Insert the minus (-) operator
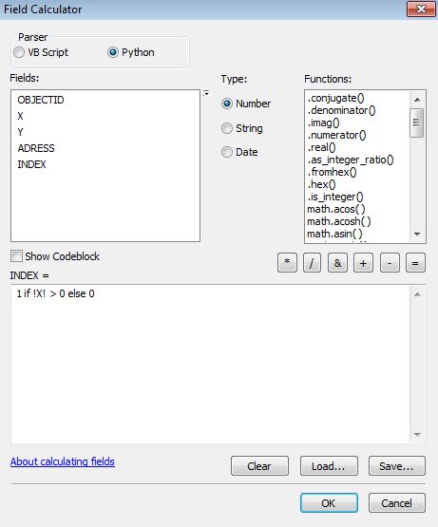 tap(390, 263)
